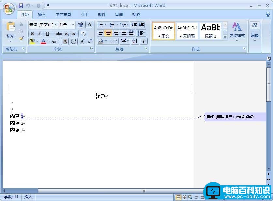This screenshot has width=273, height=201.
Task: Switch to the 页面布局 tab
Action: (63, 14)
